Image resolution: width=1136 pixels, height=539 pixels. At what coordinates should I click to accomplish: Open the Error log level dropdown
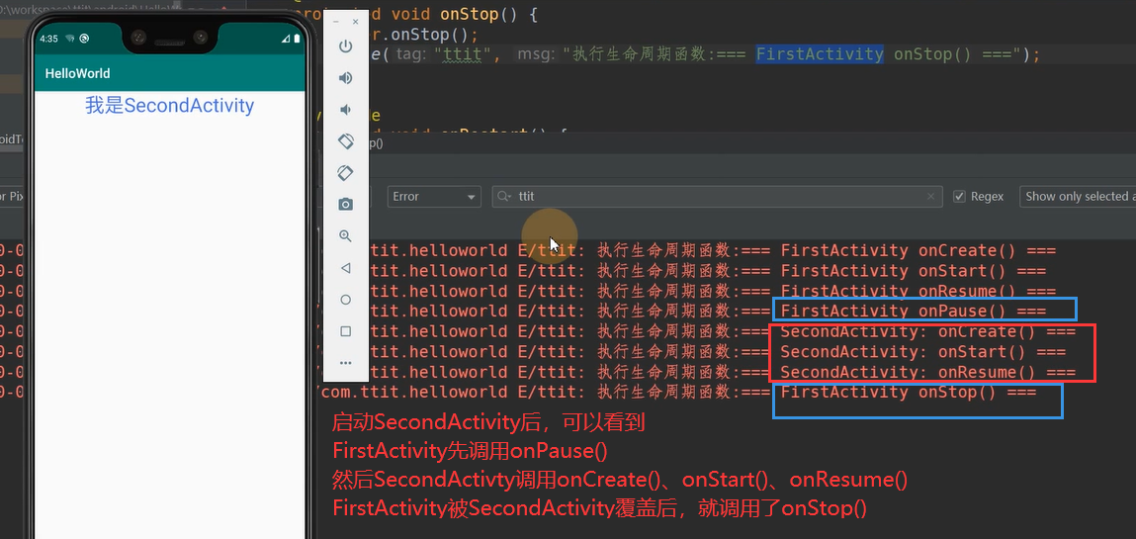click(435, 197)
